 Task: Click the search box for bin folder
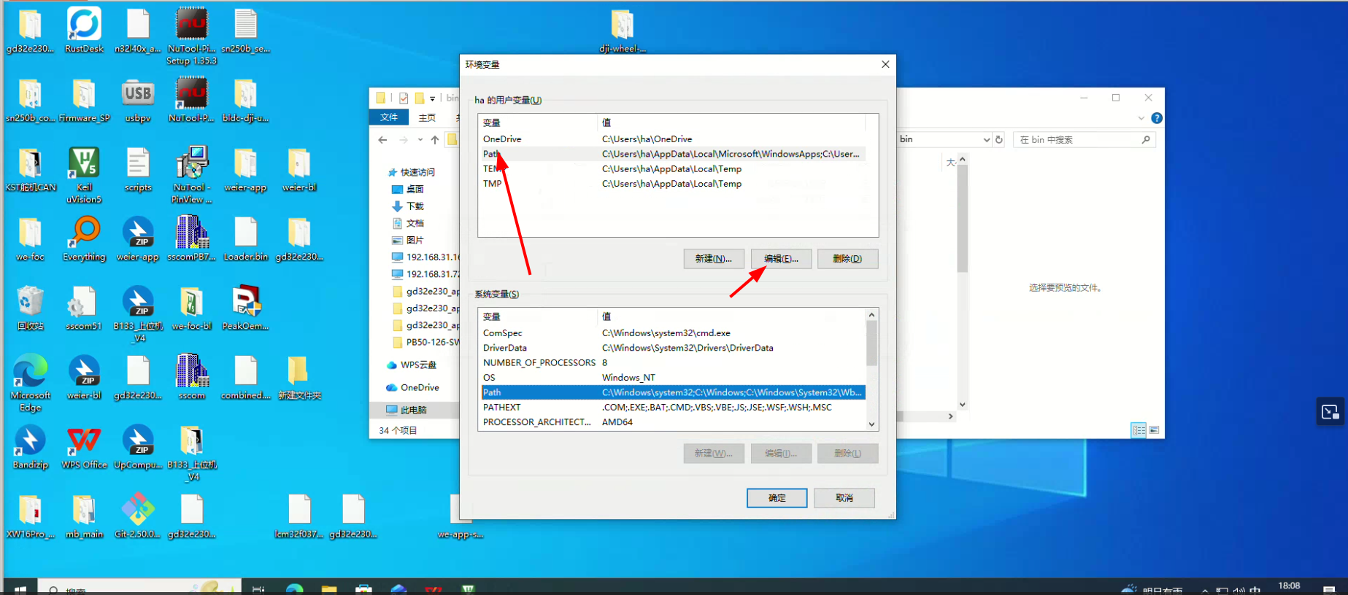1077,139
